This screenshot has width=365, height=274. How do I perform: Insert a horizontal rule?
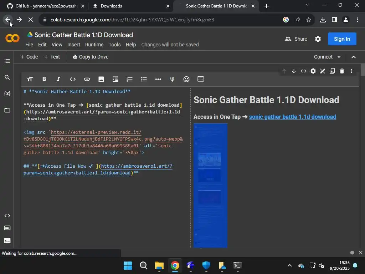(x=158, y=79)
